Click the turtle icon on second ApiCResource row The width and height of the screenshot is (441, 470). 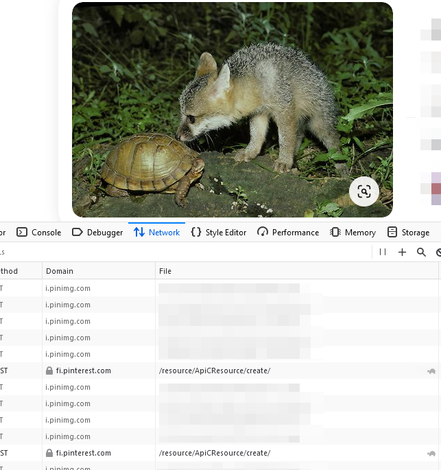point(431,454)
